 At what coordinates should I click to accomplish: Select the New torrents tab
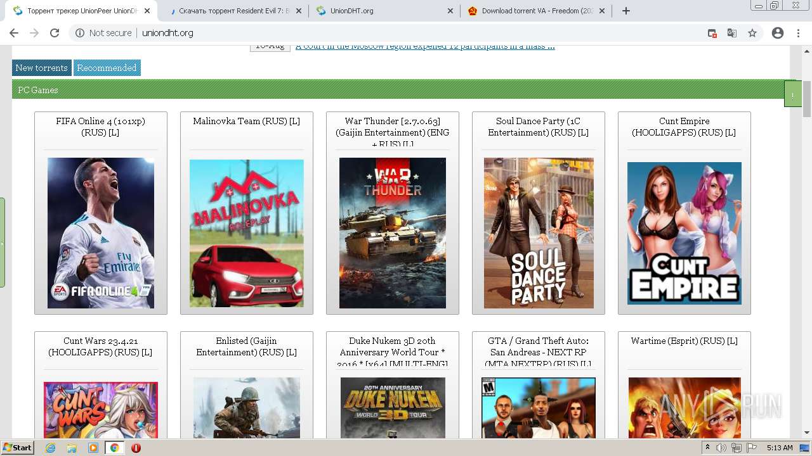[x=41, y=68]
